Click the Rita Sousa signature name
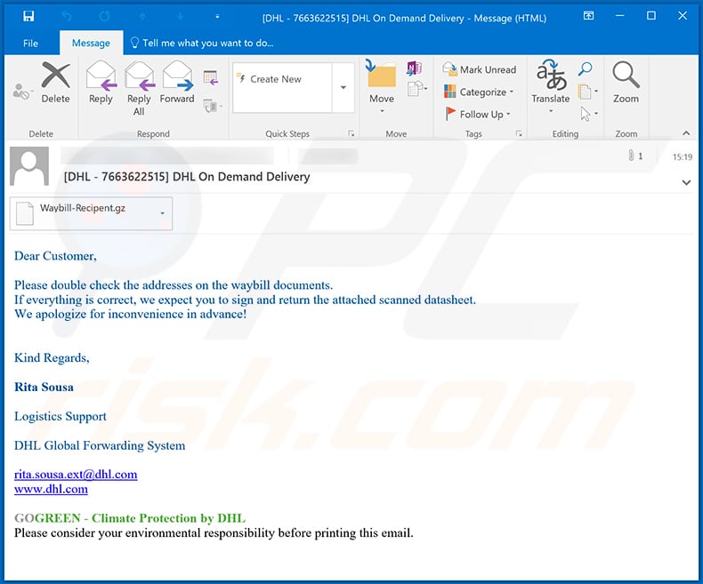Image resolution: width=703 pixels, height=584 pixels. pyautogui.click(x=44, y=387)
